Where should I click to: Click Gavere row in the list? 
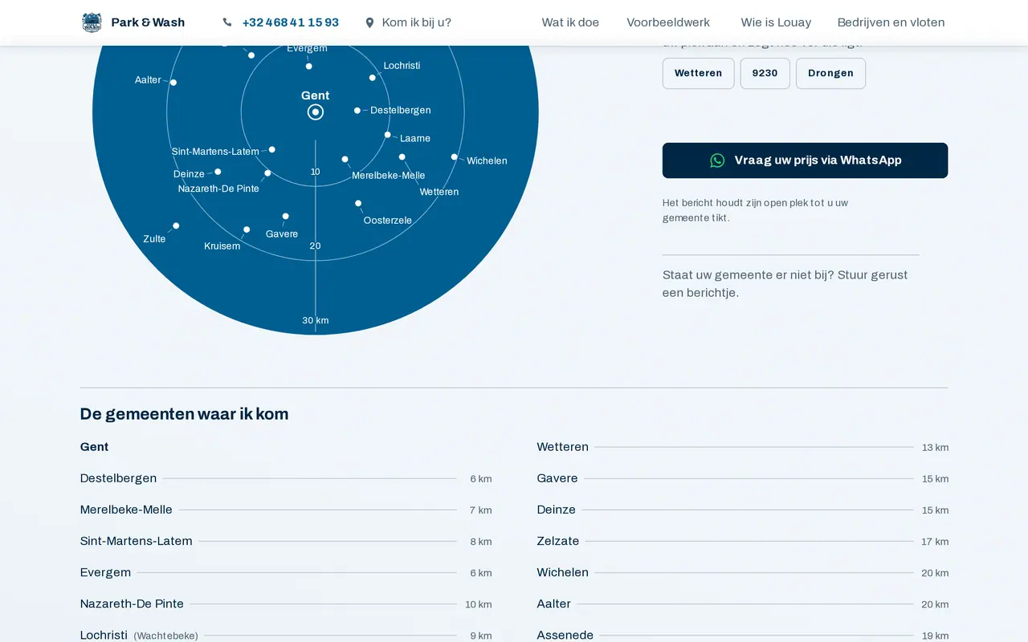click(743, 478)
